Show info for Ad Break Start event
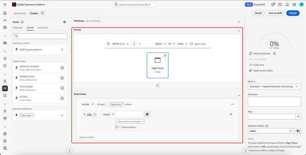This screenshot has height=155, width=306. [x=62, y=78]
